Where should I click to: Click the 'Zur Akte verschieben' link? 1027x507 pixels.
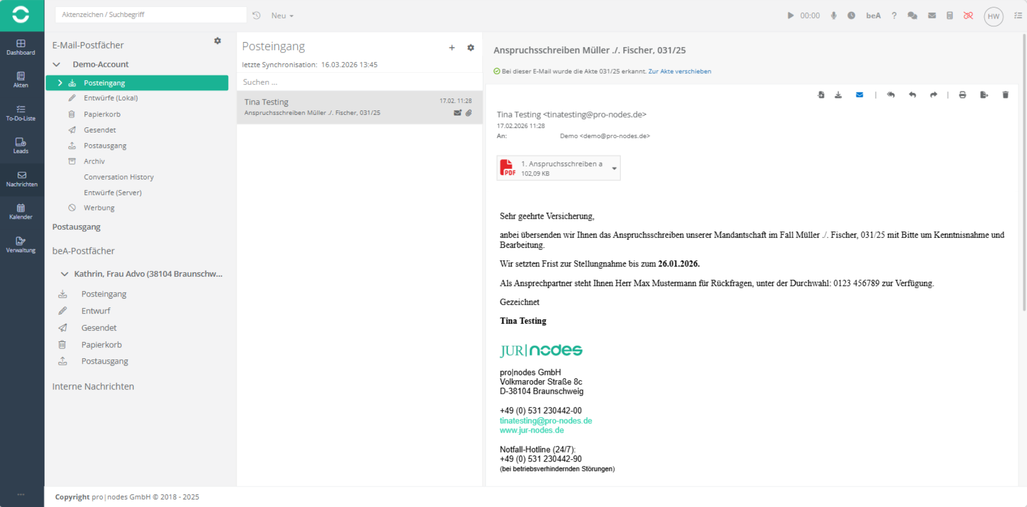(680, 72)
